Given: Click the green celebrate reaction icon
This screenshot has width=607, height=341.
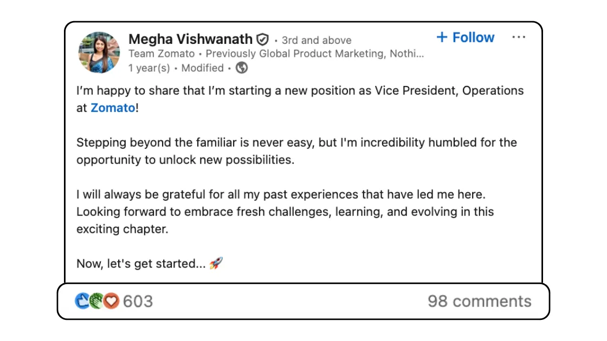Looking at the screenshot, I should click(96, 301).
